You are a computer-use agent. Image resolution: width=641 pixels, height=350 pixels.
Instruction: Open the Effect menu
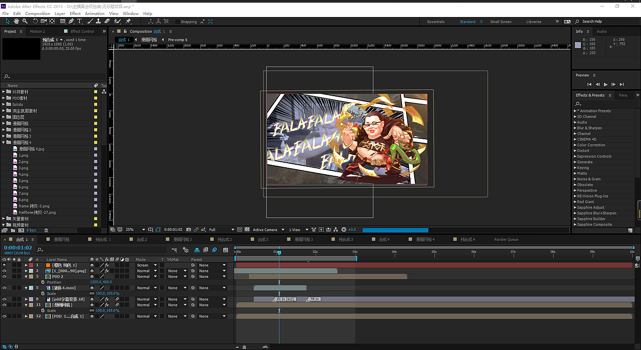coord(75,14)
